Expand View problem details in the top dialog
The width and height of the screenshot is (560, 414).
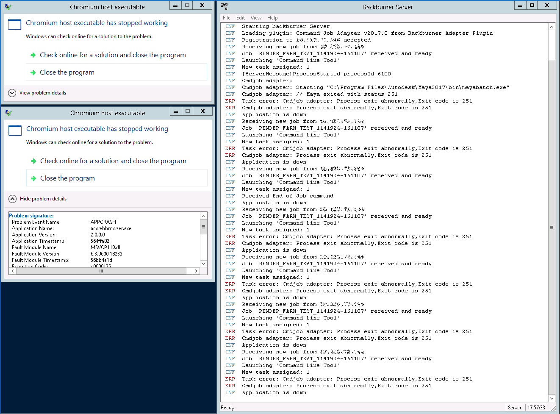(x=37, y=93)
